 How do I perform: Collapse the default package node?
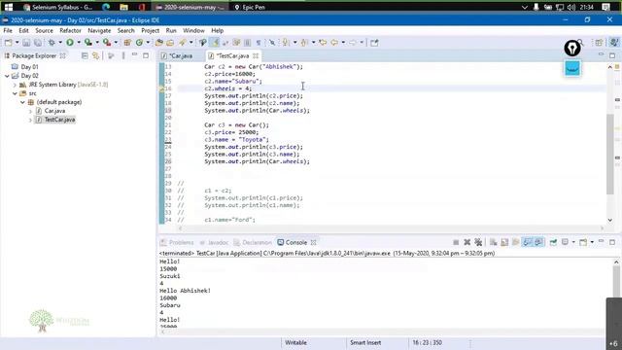(22, 102)
